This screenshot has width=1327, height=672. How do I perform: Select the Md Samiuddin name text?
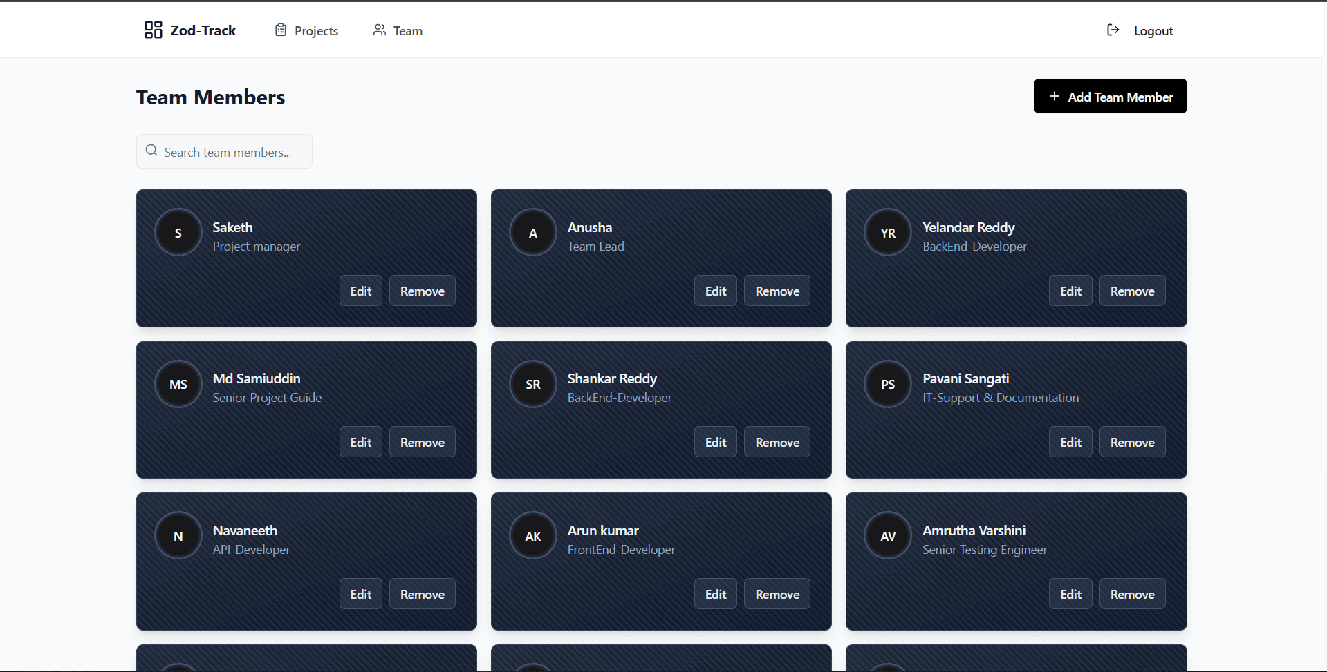(x=257, y=378)
